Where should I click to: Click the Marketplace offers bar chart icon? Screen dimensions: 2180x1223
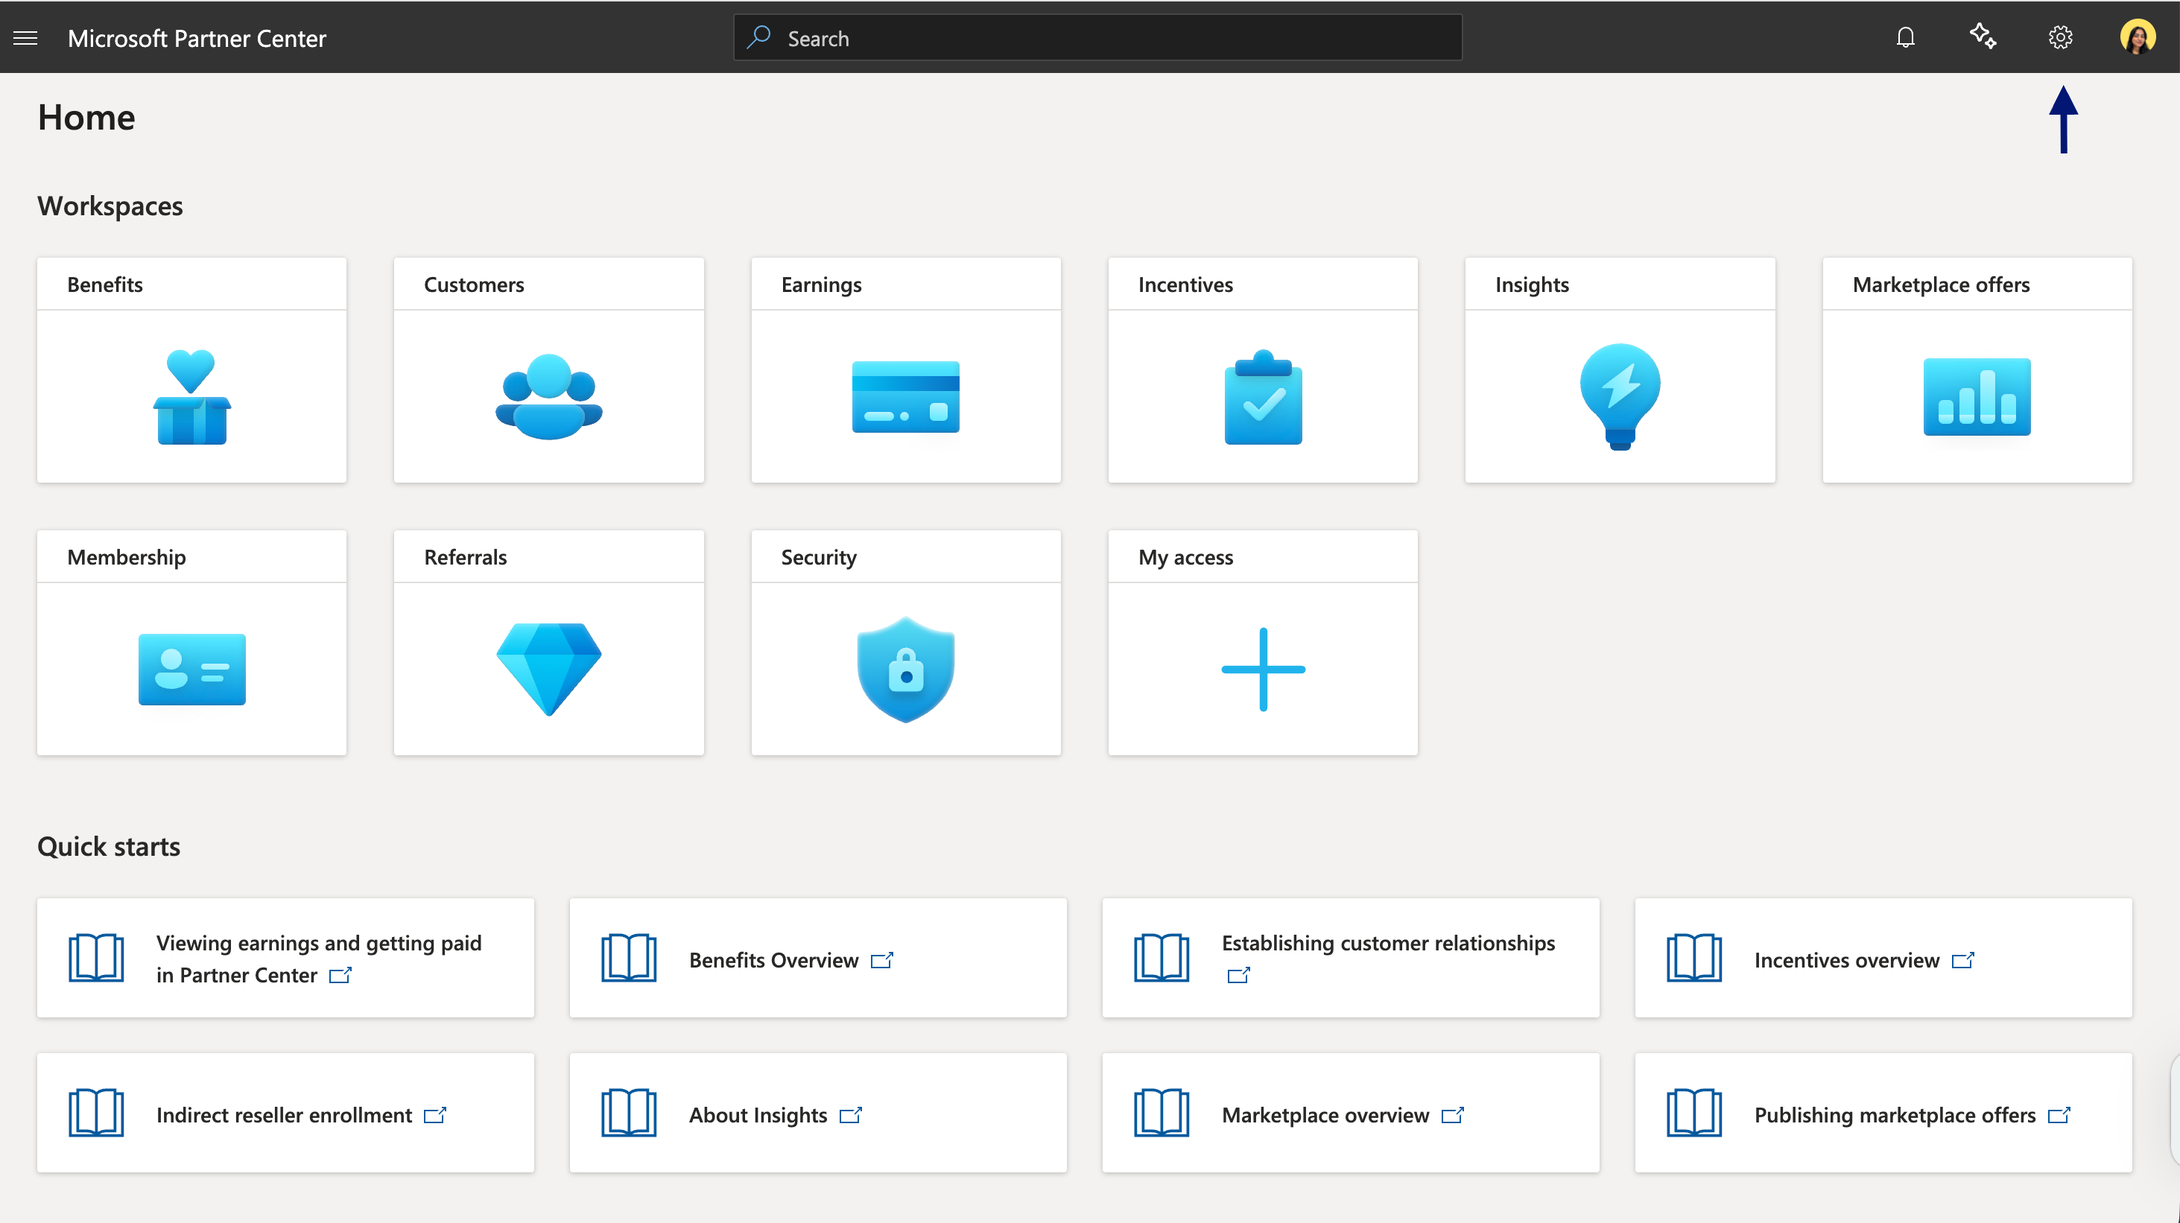tap(1977, 397)
